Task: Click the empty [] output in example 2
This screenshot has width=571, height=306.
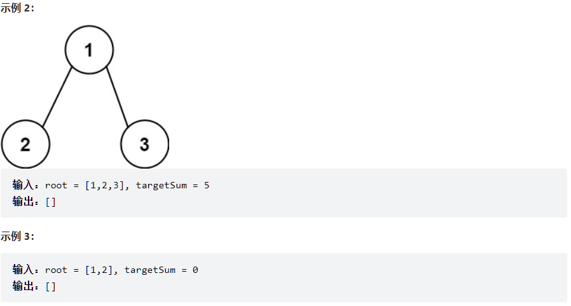Action: (51, 202)
